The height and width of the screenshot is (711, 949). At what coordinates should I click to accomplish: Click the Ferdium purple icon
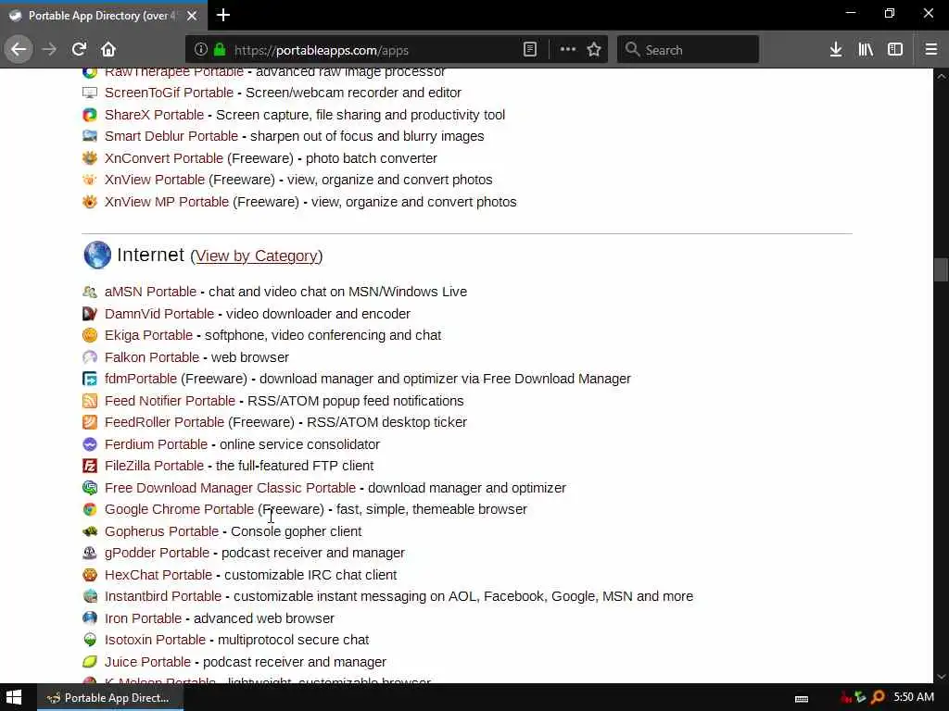coord(90,443)
